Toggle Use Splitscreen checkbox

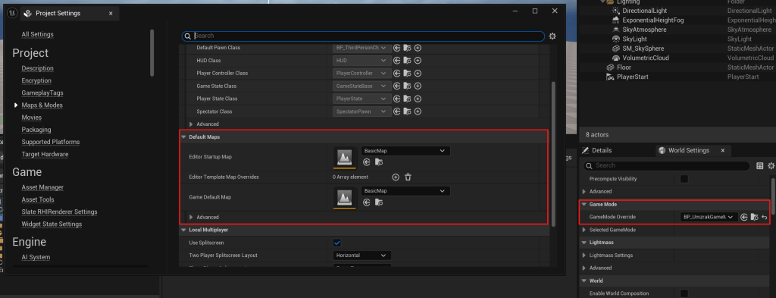[337, 243]
